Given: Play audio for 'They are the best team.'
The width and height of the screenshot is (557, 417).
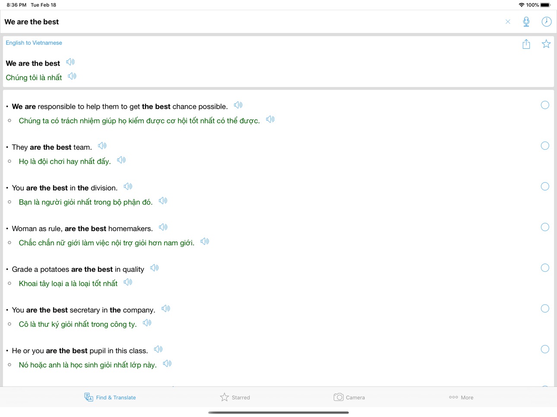Looking at the screenshot, I should tap(102, 146).
